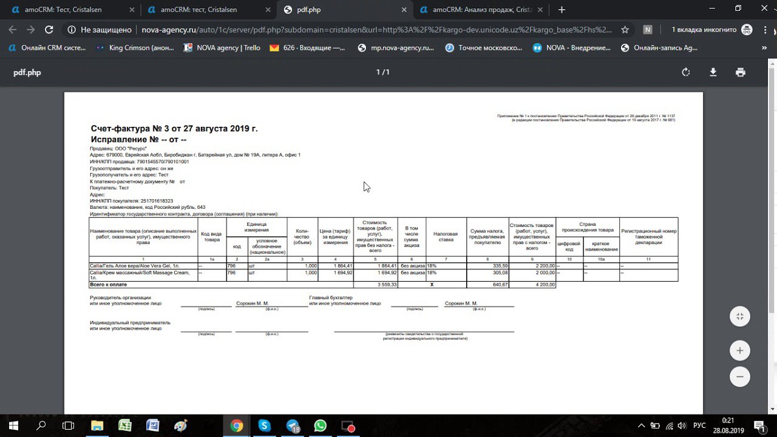The height and width of the screenshot is (437, 777).
Task: View site information 'Не защищено'
Action: [x=99, y=29]
